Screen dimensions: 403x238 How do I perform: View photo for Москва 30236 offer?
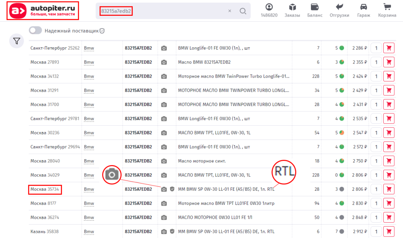pyautogui.click(x=164, y=133)
